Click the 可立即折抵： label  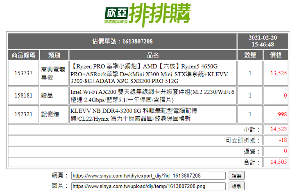[243, 140]
